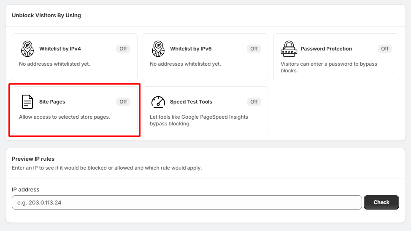Viewport: 411px width, 231px height.
Task: Click the Site Pages document icon
Action: tap(27, 102)
